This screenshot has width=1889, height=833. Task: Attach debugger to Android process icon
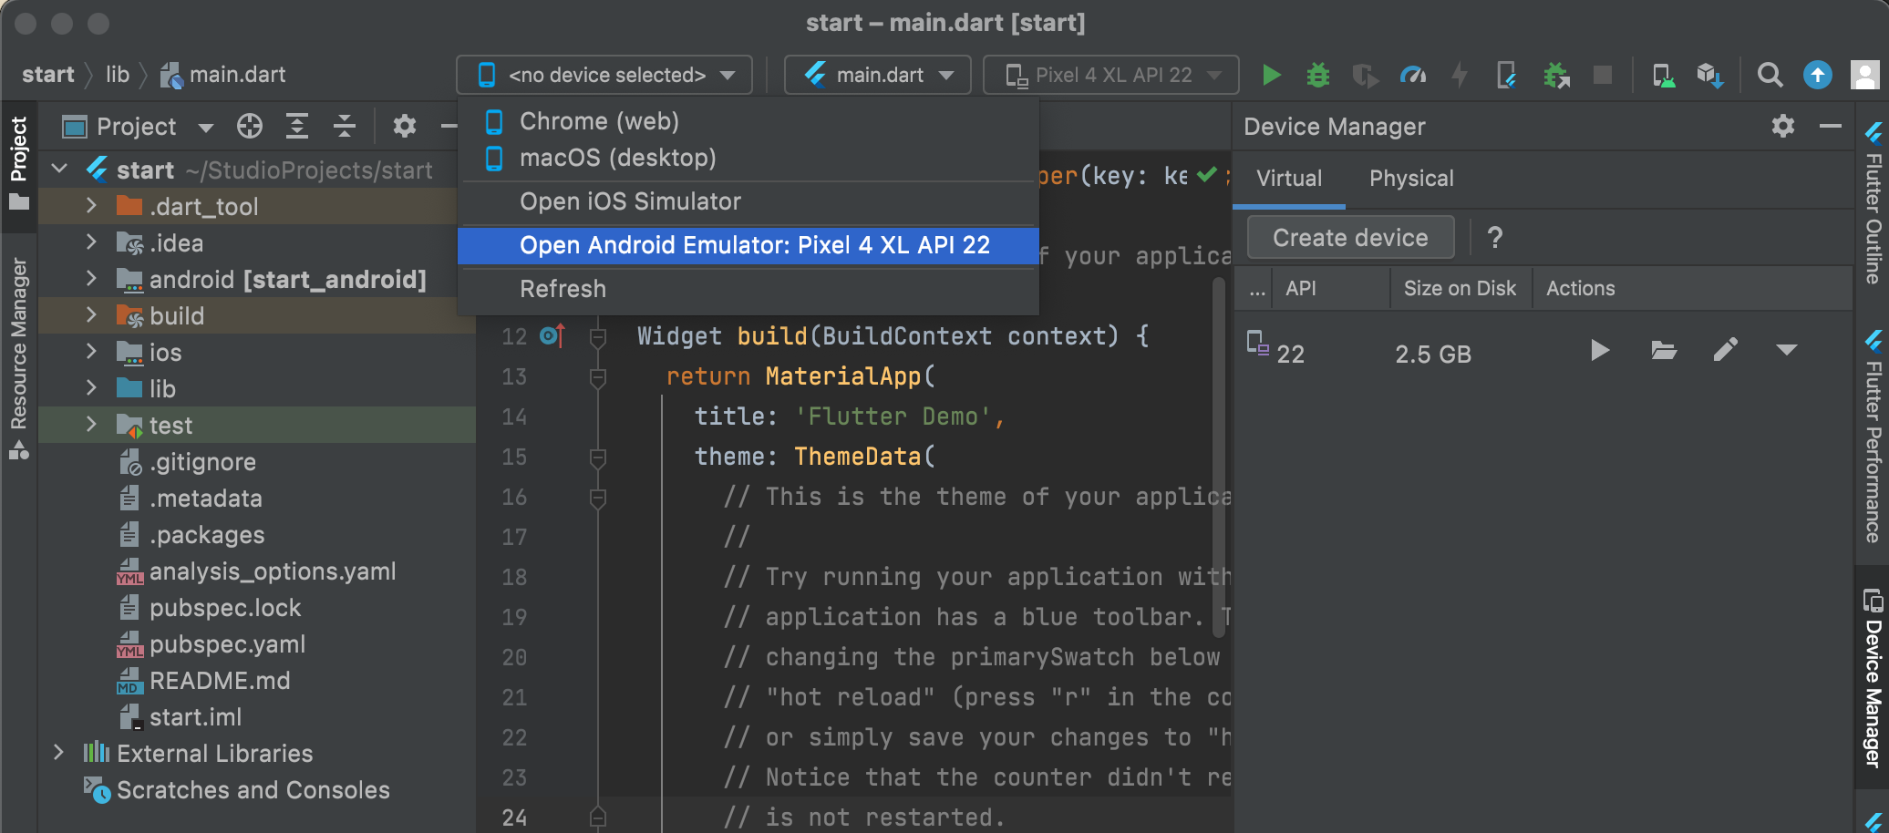coord(1556,75)
